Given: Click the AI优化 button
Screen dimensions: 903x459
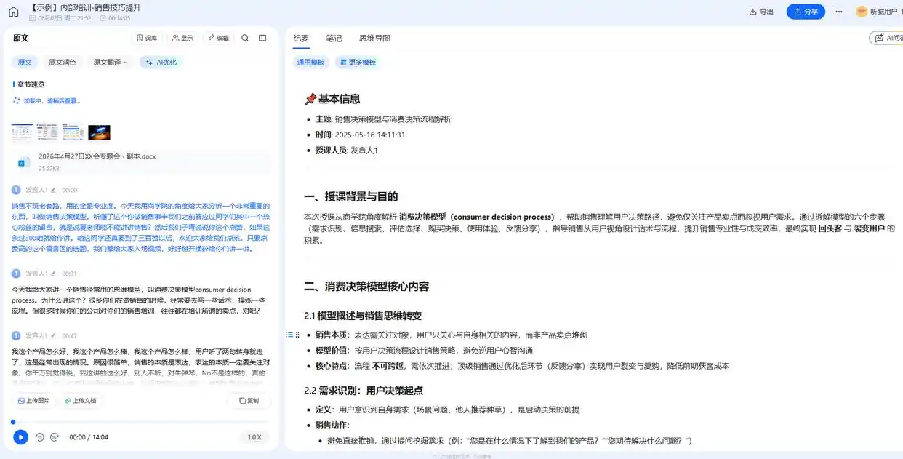Looking at the screenshot, I should pyautogui.click(x=161, y=63).
